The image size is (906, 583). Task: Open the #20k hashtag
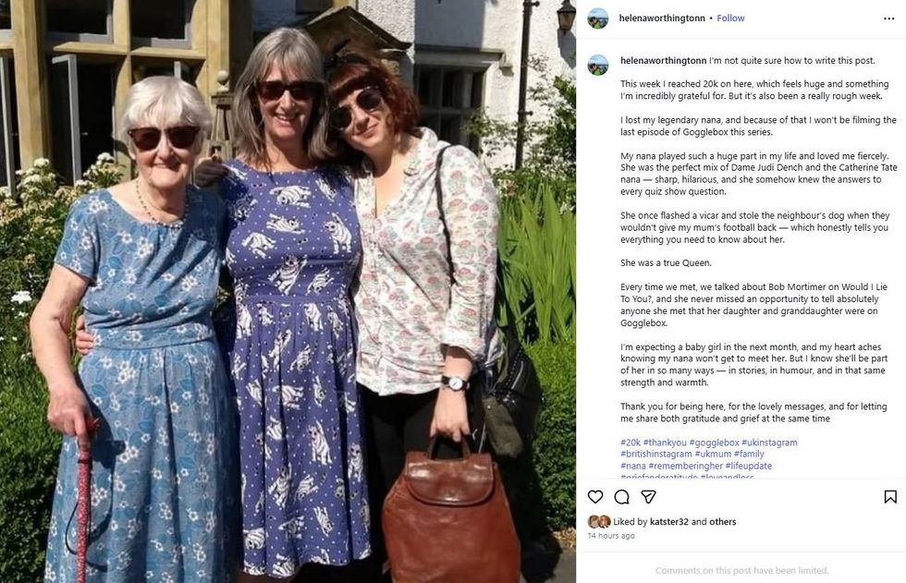click(631, 443)
